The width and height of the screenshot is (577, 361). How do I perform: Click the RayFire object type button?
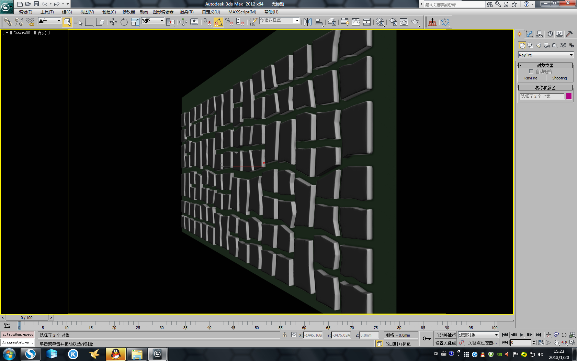(531, 78)
